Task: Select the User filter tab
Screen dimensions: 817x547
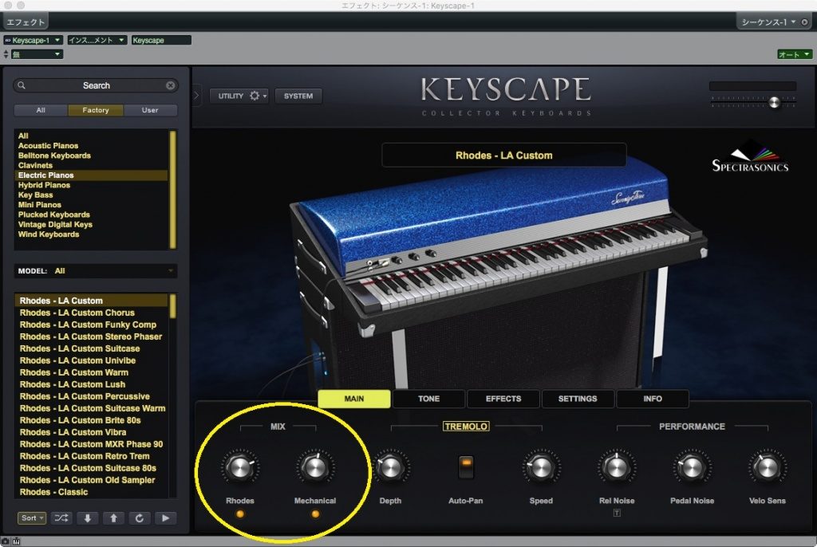Action: [150, 110]
